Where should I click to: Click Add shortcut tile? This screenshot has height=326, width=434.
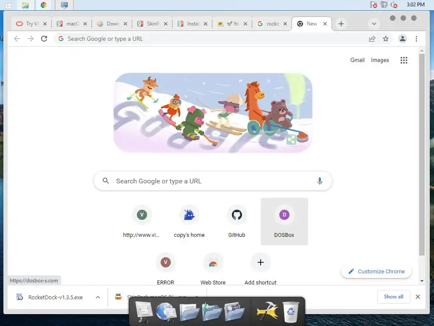click(x=261, y=268)
